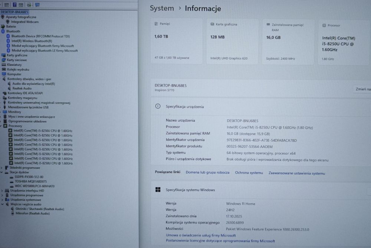
Task: Click the Zmień nazwę button for this PC
Action: click(x=362, y=89)
